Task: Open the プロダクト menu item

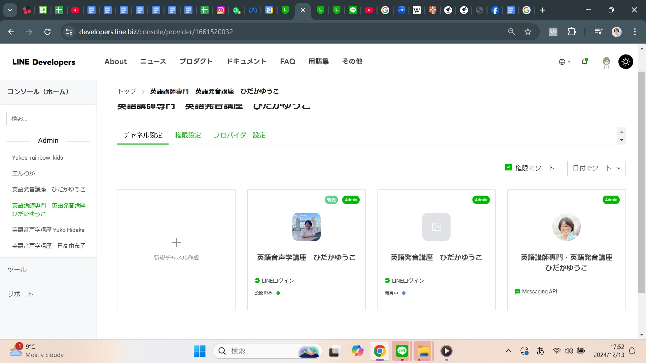Action: [196, 62]
